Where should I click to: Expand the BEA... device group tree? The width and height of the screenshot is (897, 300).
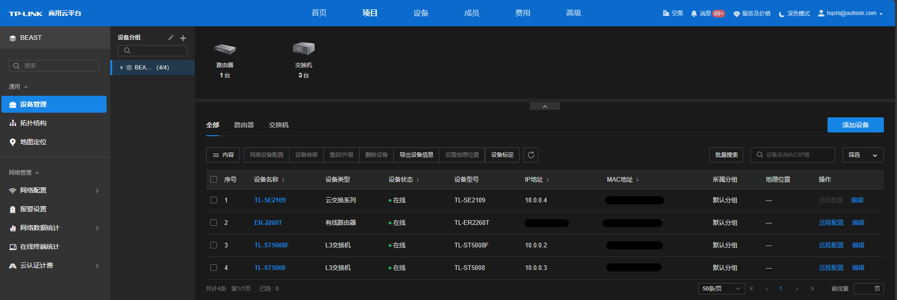point(122,68)
